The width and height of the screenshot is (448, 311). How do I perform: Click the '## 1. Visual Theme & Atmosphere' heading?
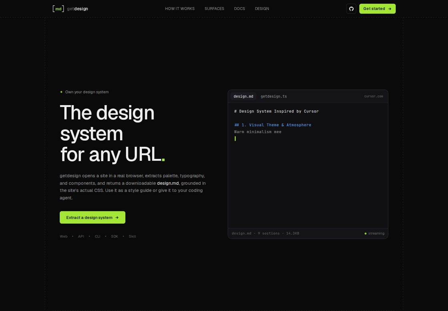coord(273,125)
